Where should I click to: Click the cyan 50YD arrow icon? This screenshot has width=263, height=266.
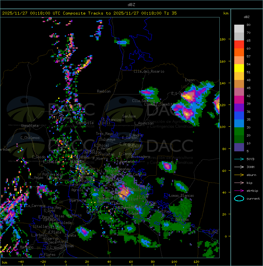(239, 159)
